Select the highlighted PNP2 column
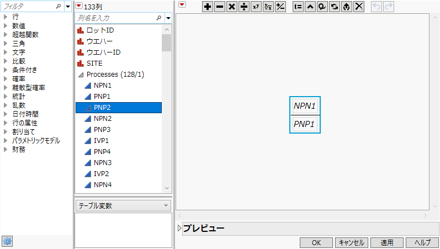 pos(118,108)
